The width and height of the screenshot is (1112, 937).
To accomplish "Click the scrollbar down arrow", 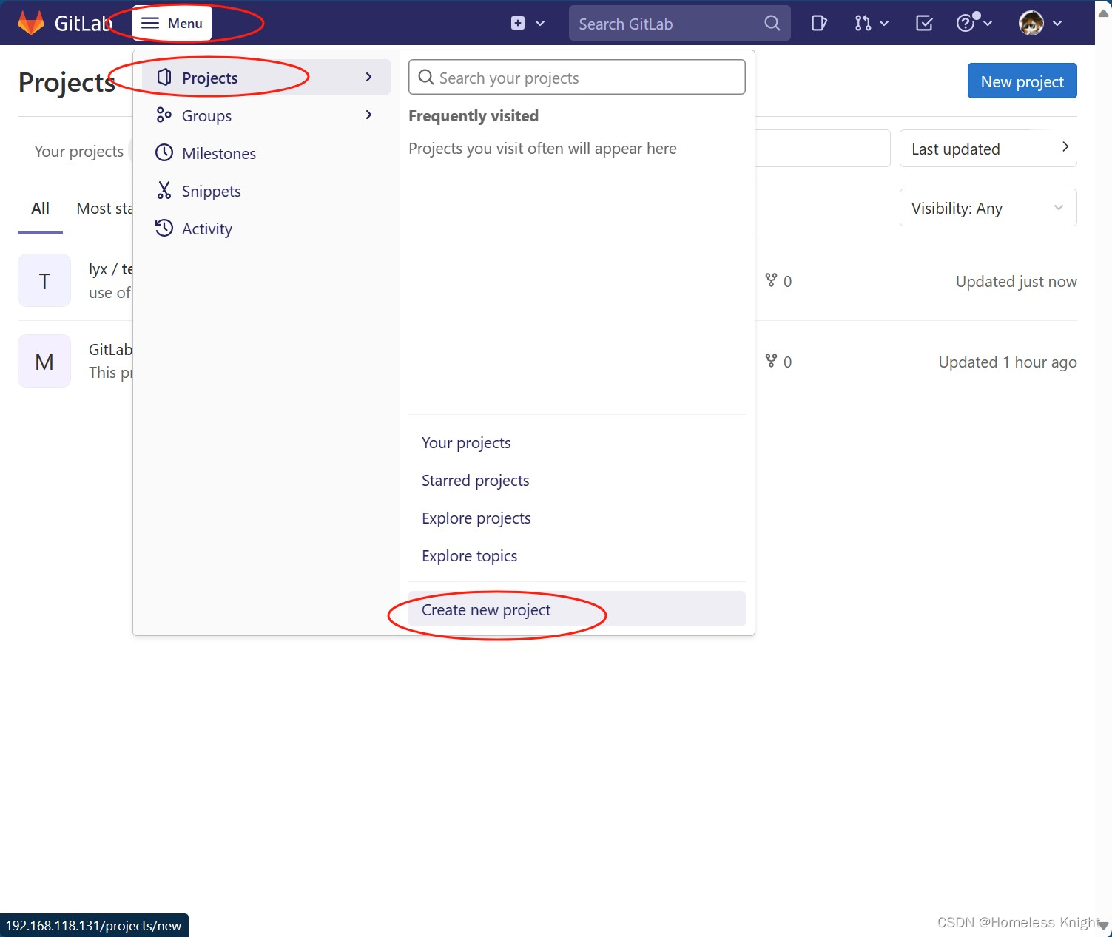I will pos(1103,925).
